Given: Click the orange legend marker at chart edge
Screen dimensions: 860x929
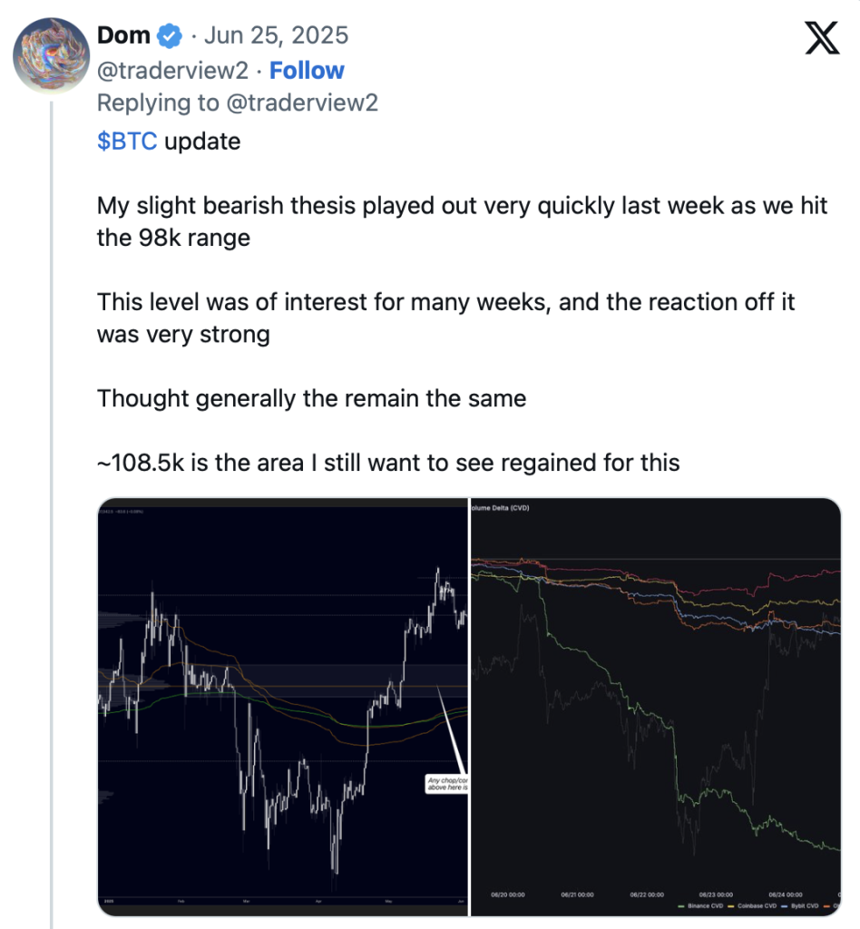Looking at the screenshot, I should [x=826, y=906].
